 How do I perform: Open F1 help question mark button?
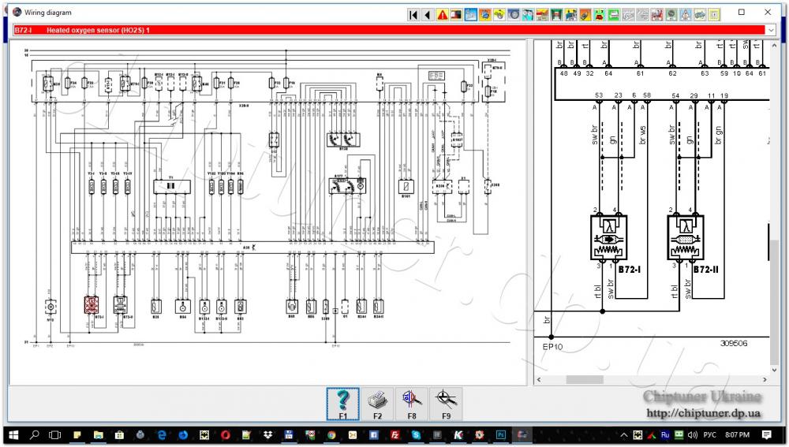(342, 404)
